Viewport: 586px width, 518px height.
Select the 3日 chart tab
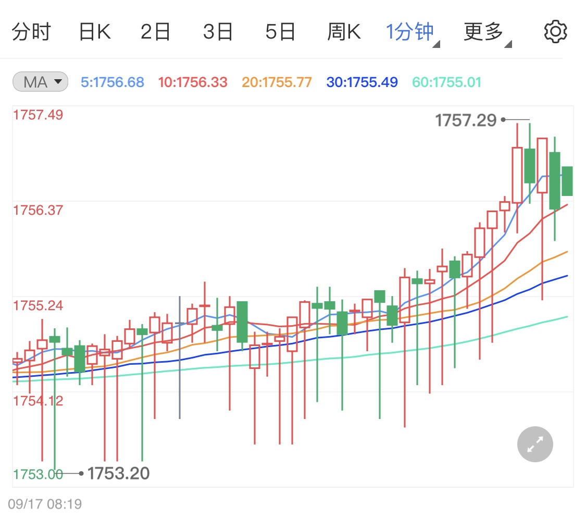point(218,31)
